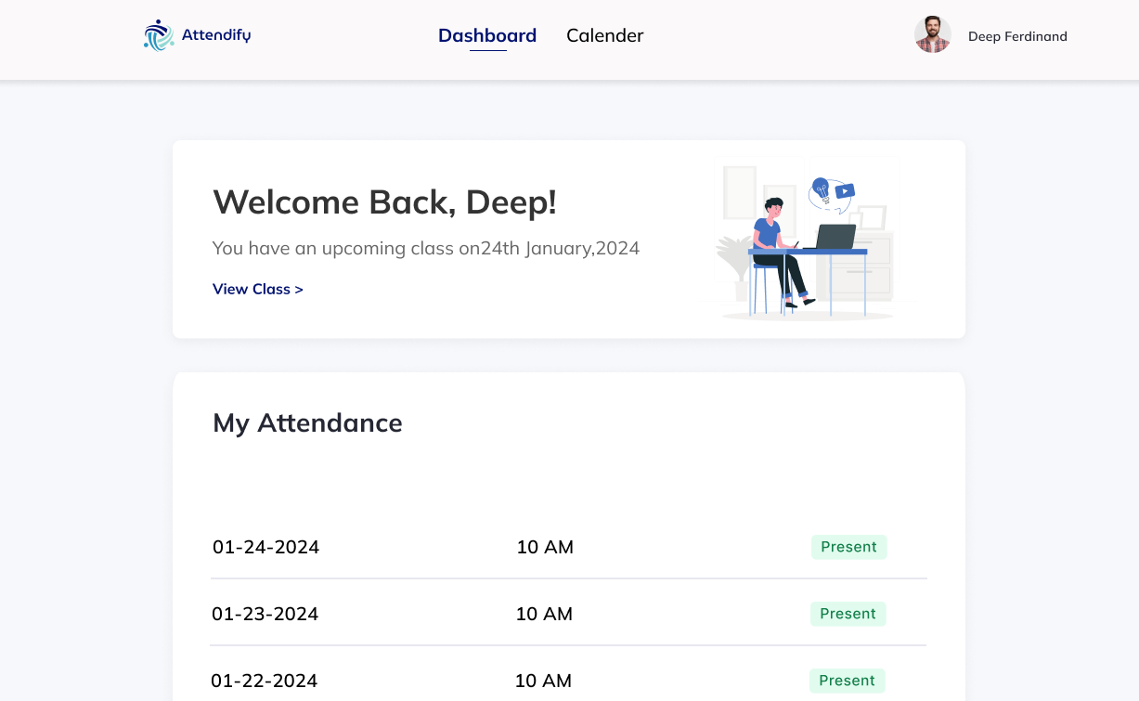Click the Present badge for 01-23-2024
Viewport: 1139px width, 701px height.
tap(848, 614)
